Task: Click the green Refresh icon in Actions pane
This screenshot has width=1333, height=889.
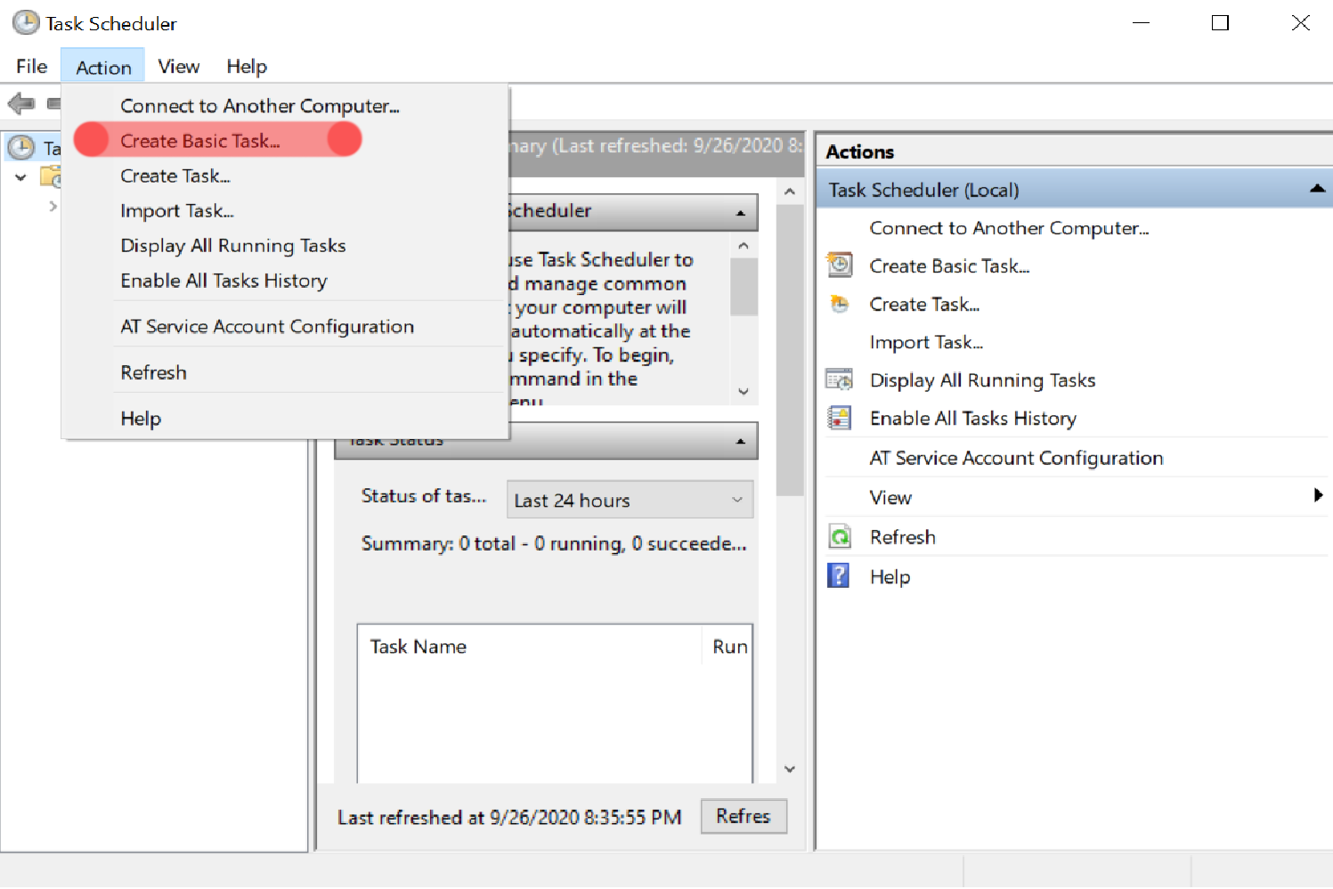Action: pos(839,537)
